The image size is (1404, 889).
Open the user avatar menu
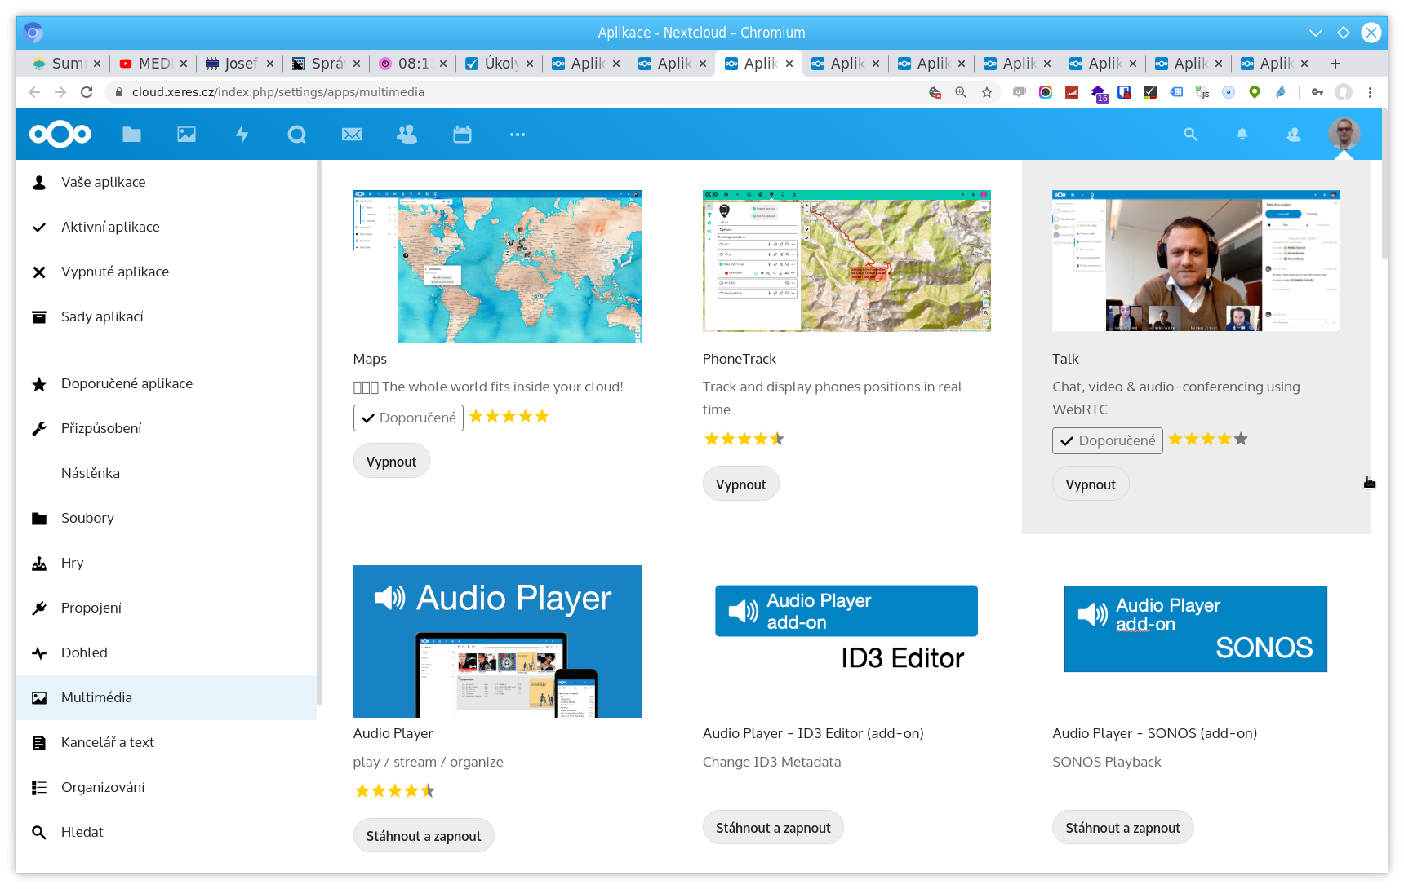point(1344,134)
